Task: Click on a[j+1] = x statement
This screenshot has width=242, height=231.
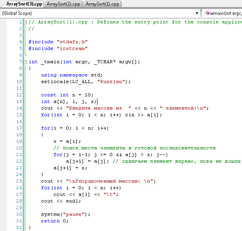Action: (70, 168)
